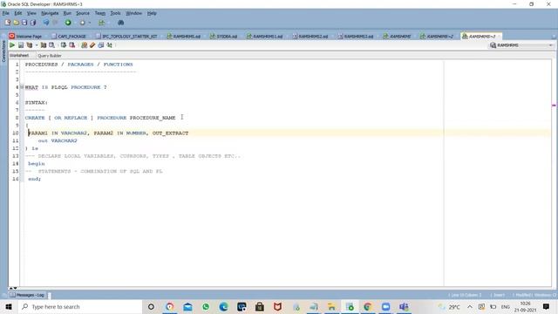
Task: Click the SQL worksheet icon in main toolbar
Action: point(102,23)
